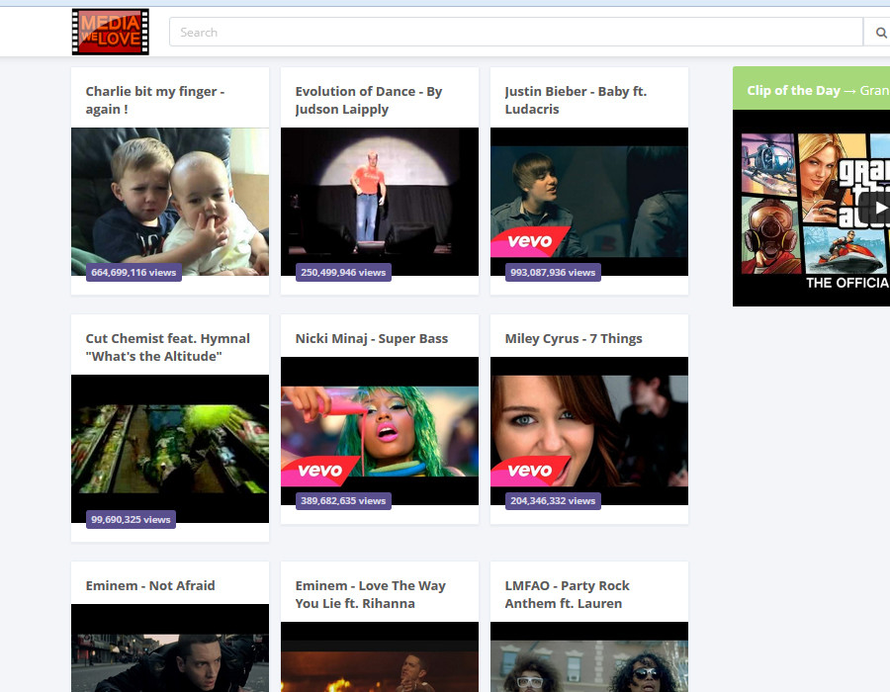The width and height of the screenshot is (890, 692).
Task: Click vevo logo on Justin Bieber video
Action: tap(529, 241)
